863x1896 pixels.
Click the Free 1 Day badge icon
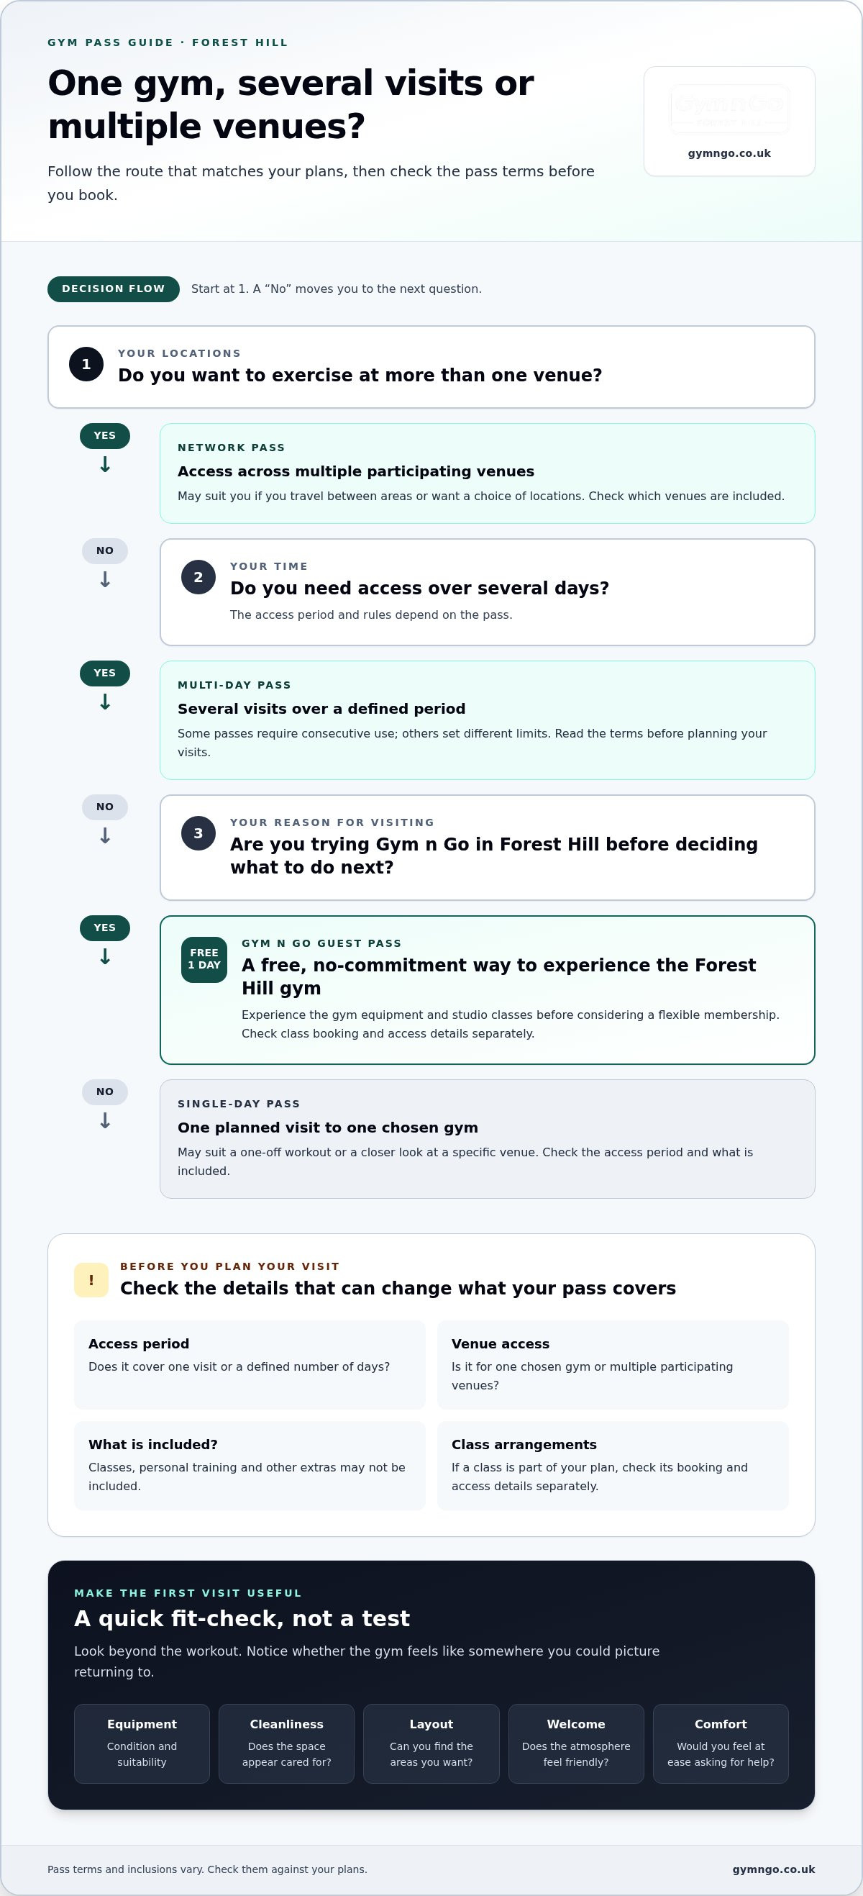204,959
